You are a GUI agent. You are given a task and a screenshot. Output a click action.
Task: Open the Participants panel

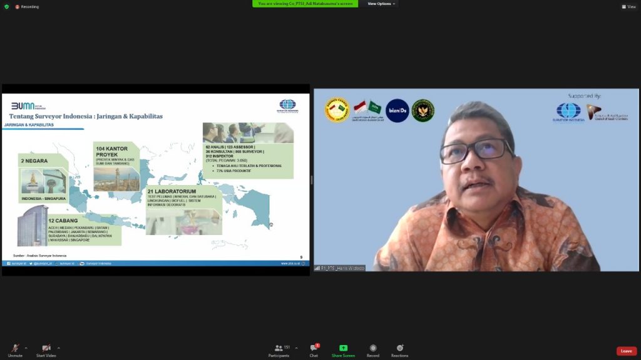279,350
